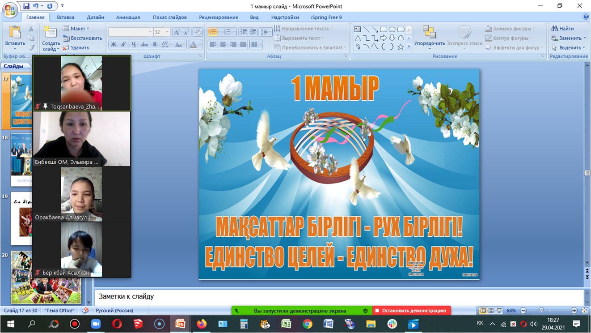Toggle bold formatting (Ж)

114,44
